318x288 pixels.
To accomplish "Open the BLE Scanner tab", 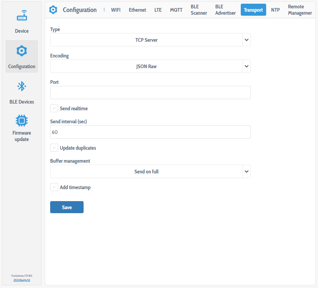I will pyautogui.click(x=199, y=10).
